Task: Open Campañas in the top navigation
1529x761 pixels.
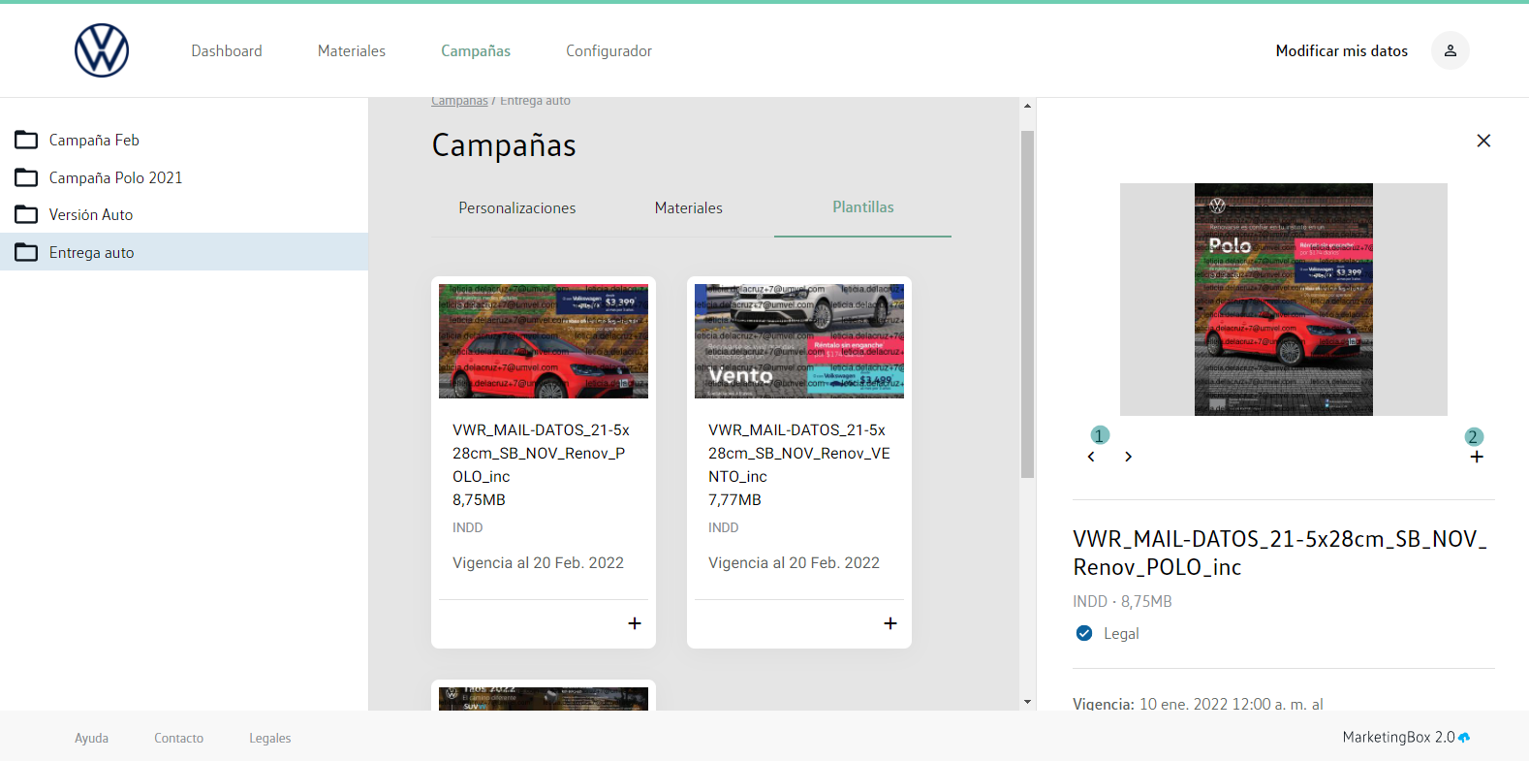Action: click(x=476, y=50)
